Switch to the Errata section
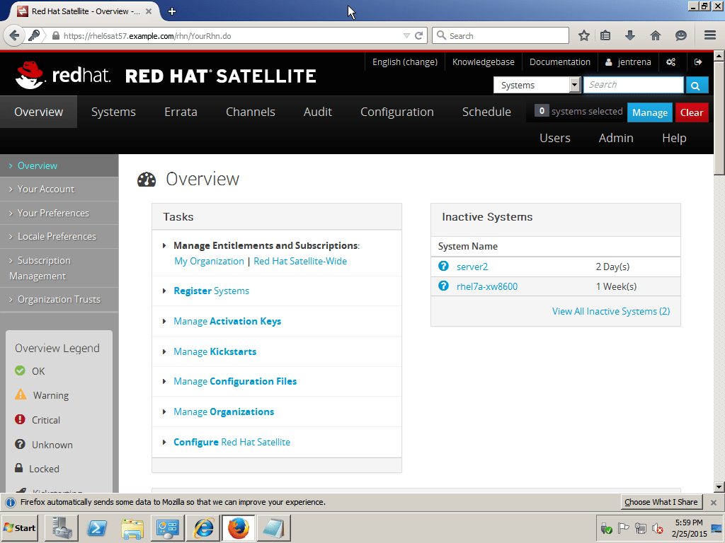Screen dimensions: 725x543 click(180, 112)
